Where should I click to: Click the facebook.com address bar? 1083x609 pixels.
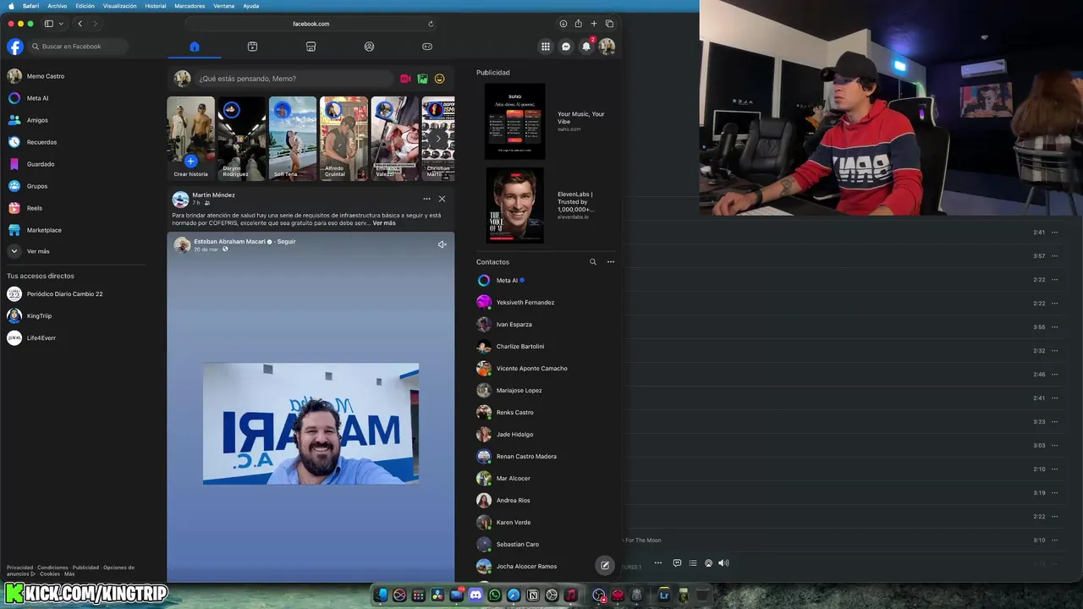(311, 24)
